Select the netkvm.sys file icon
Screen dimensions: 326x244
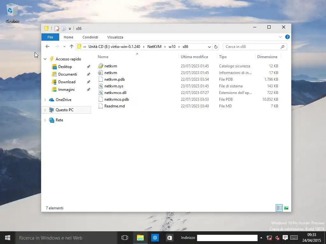tap(101, 86)
